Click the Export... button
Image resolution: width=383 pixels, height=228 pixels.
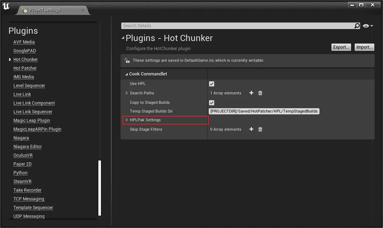[x=341, y=47]
